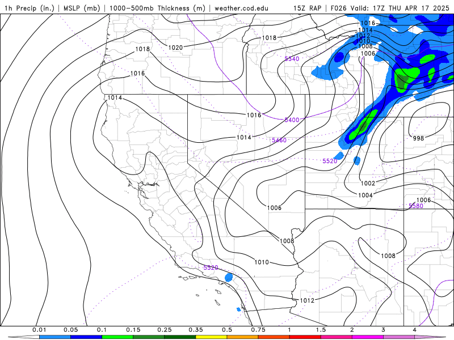Viewport: 454px width, 340px height.
Task: Pick the magenta 2–3 legend swatch
Action: point(368,337)
